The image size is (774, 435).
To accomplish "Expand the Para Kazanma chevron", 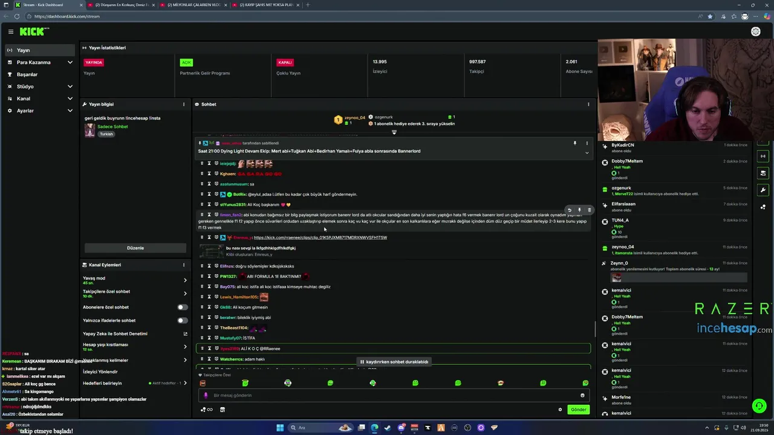I will (x=70, y=62).
